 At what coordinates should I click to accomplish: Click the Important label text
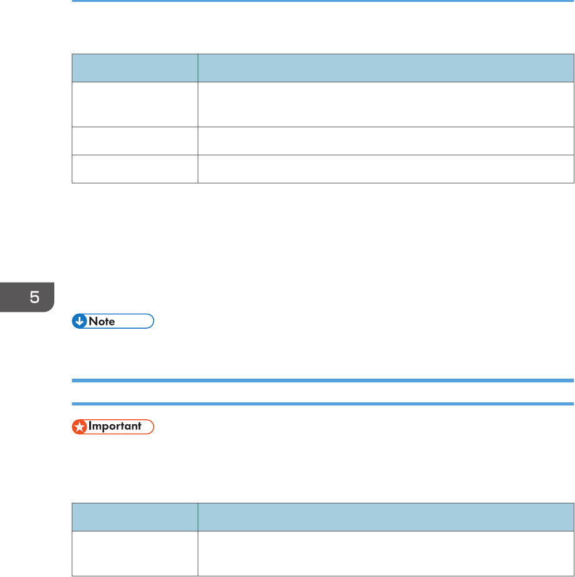point(116,427)
